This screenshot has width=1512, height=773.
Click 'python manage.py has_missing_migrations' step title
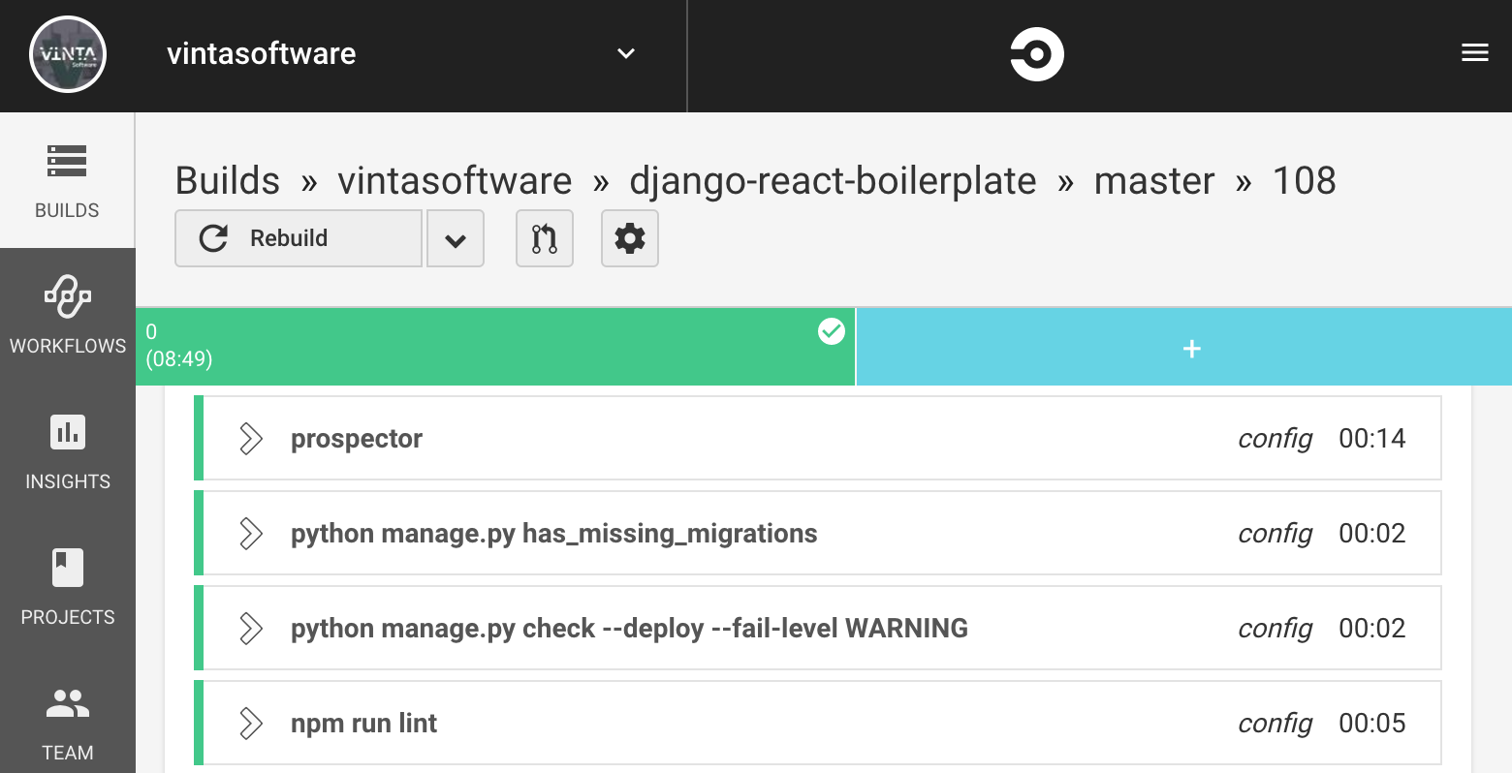[x=554, y=534]
